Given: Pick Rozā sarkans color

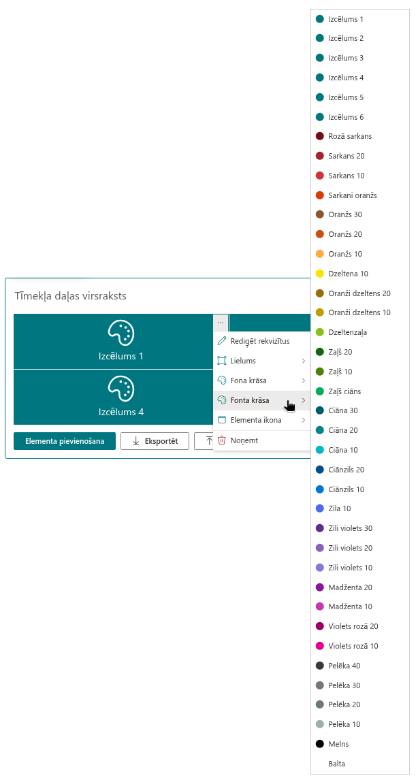Looking at the screenshot, I should pyautogui.click(x=360, y=136).
